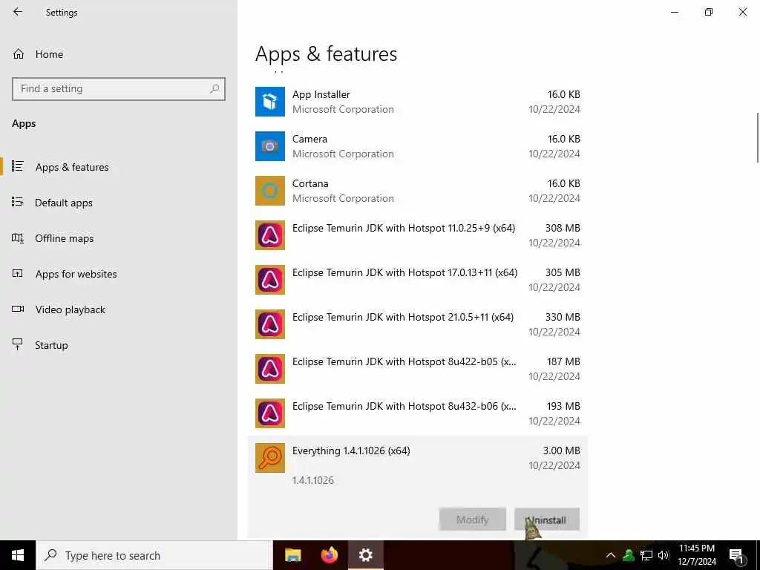The width and height of the screenshot is (760, 570).
Task: Click the Apps for websites icon
Action: point(18,274)
